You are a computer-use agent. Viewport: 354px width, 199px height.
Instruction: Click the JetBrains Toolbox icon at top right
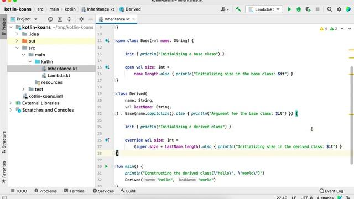(348, 9)
